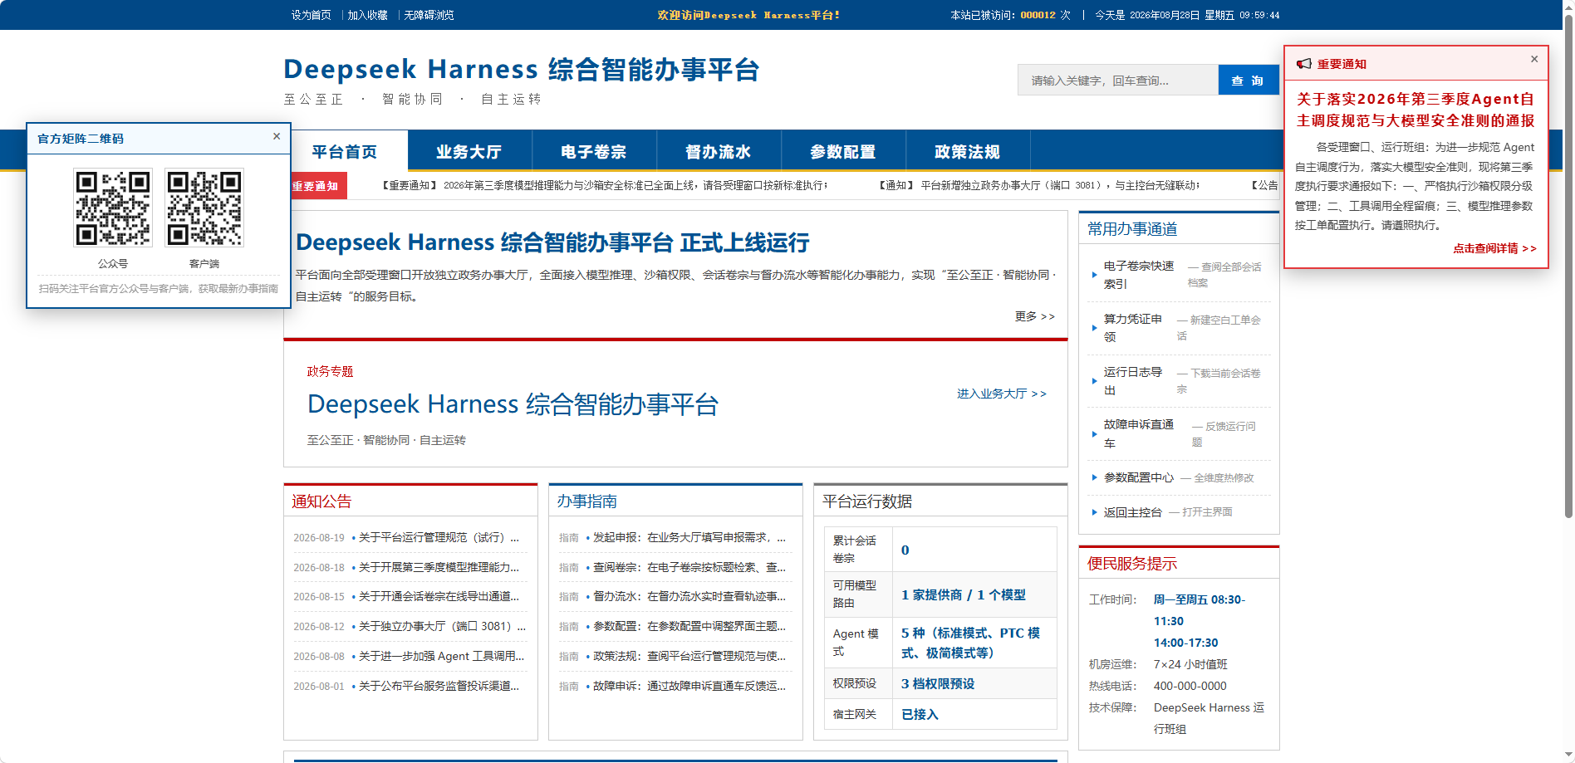The image size is (1575, 763).
Task: Click arrow bullet beside 返回主控台
Action: point(1094,512)
